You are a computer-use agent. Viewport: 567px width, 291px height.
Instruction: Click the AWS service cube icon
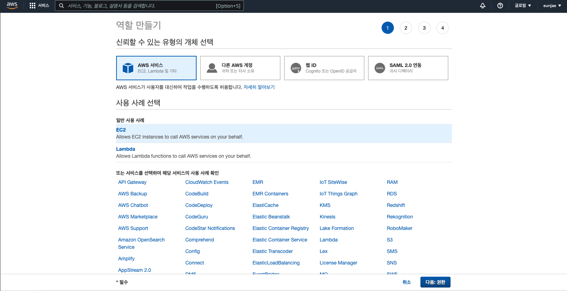[128, 68]
